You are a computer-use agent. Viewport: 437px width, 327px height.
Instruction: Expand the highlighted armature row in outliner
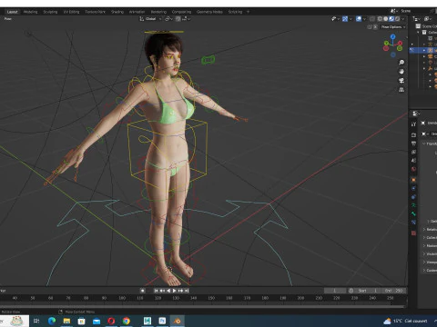tap(424, 50)
